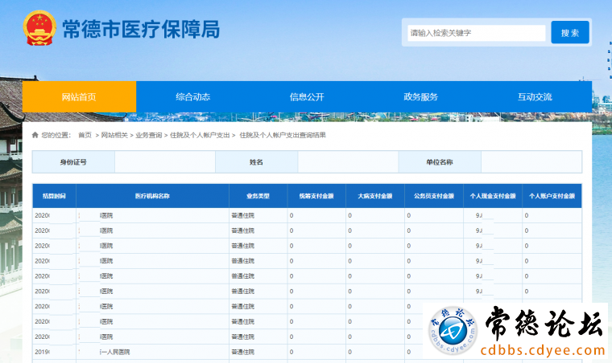Focus the keyword search input box
The height and width of the screenshot is (363, 612).
(476, 33)
